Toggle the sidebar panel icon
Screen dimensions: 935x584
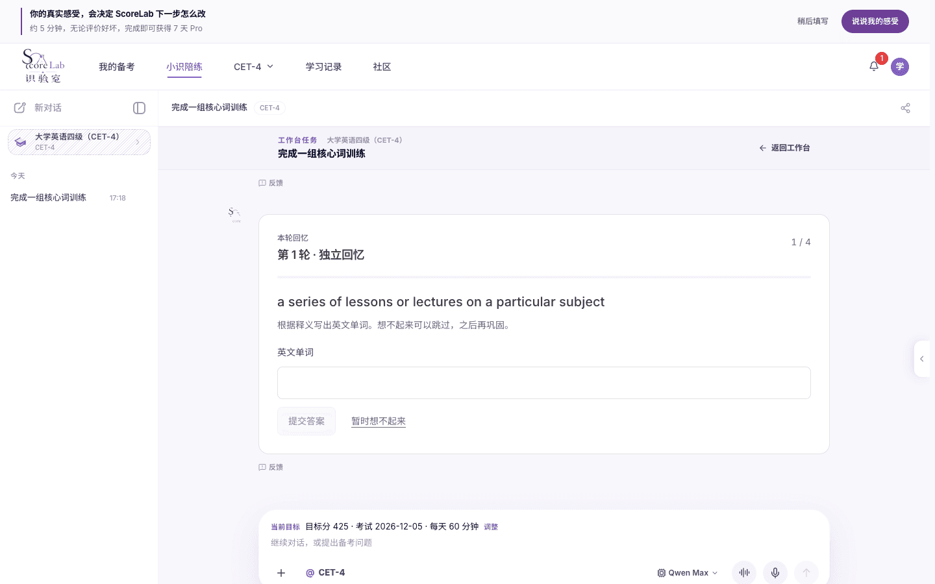(139, 108)
